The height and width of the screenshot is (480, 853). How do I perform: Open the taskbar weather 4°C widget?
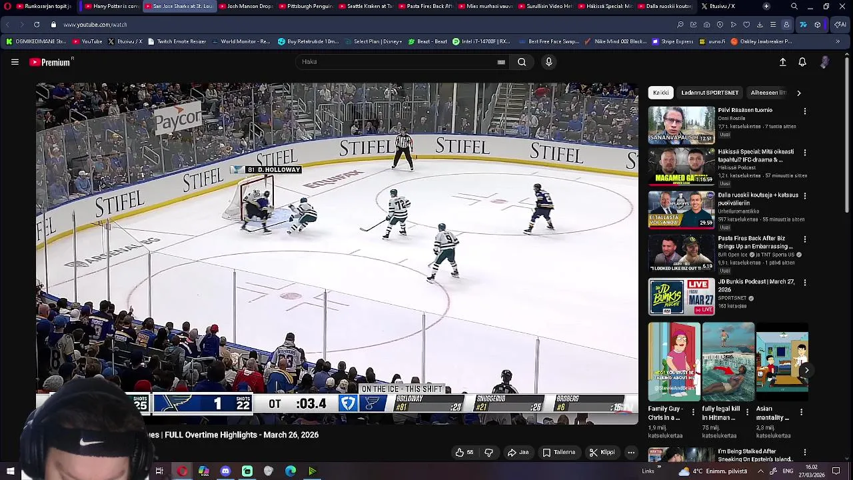tap(711, 471)
